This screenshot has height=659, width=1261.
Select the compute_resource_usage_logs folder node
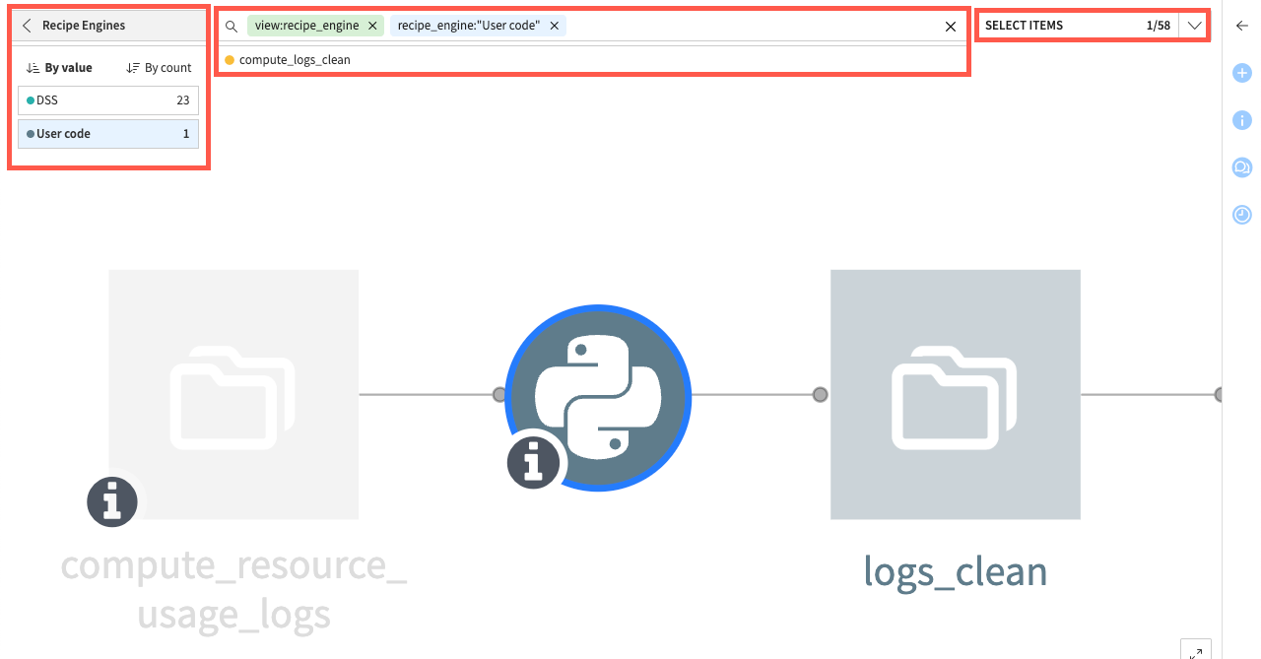tap(233, 394)
